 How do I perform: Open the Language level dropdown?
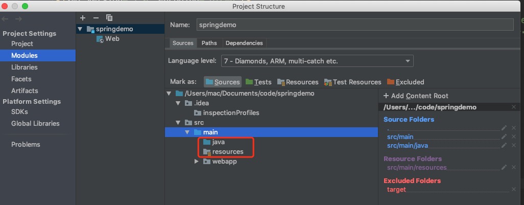pos(317,61)
